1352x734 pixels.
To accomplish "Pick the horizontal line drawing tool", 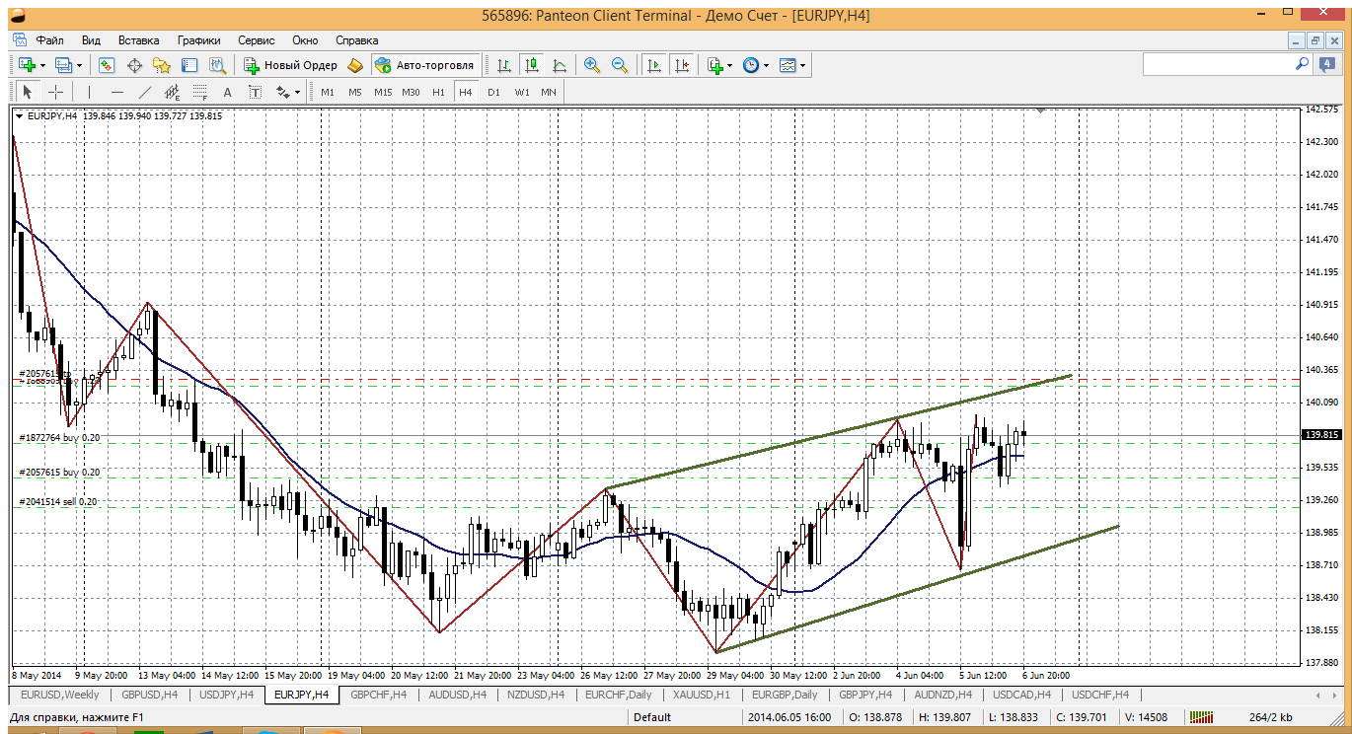I will (116, 92).
